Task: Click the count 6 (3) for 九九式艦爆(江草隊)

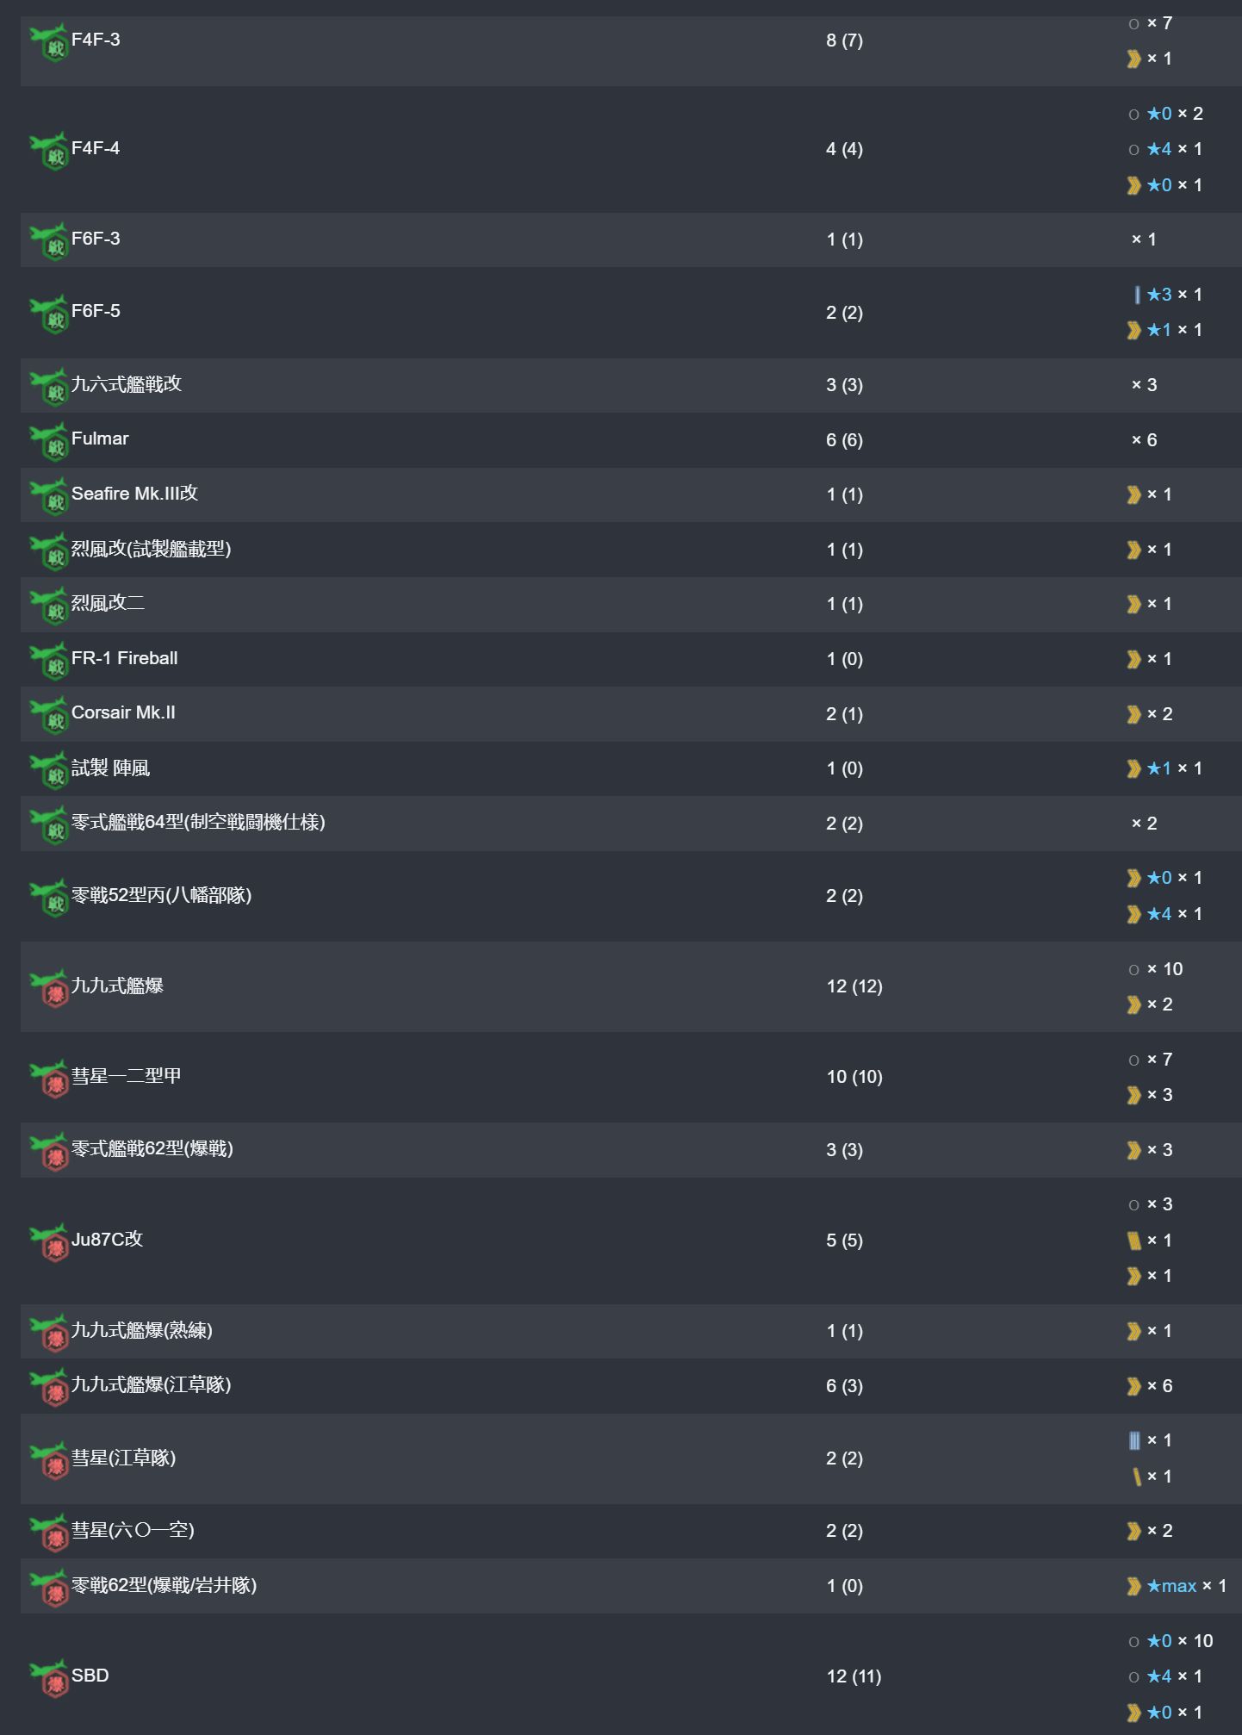Action: click(x=844, y=1386)
